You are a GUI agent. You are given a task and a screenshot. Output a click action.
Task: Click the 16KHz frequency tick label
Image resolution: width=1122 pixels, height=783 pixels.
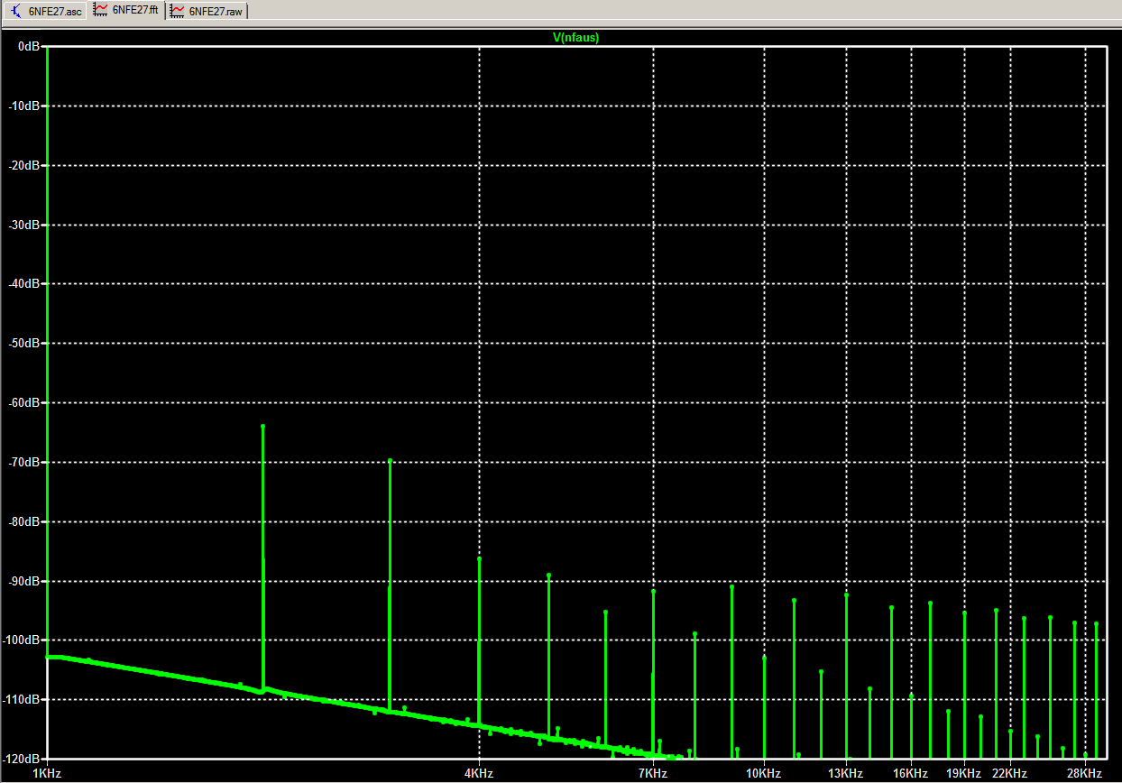pyautogui.click(x=910, y=773)
